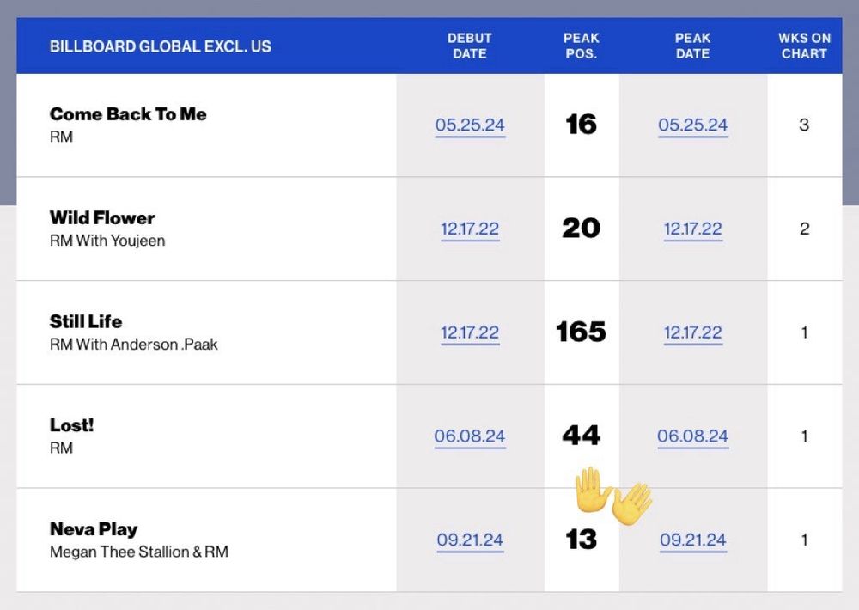Open Neva Play peak date 09.21.24 link
Screen dimensions: 859x610
692,540
